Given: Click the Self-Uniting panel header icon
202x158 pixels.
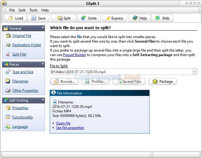Looking at the screenshot, I should coord(6,100).
